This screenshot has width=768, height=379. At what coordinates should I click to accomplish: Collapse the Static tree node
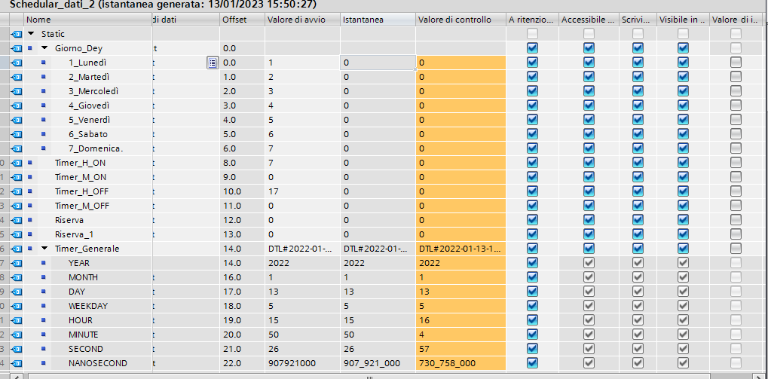click(31, 34)
